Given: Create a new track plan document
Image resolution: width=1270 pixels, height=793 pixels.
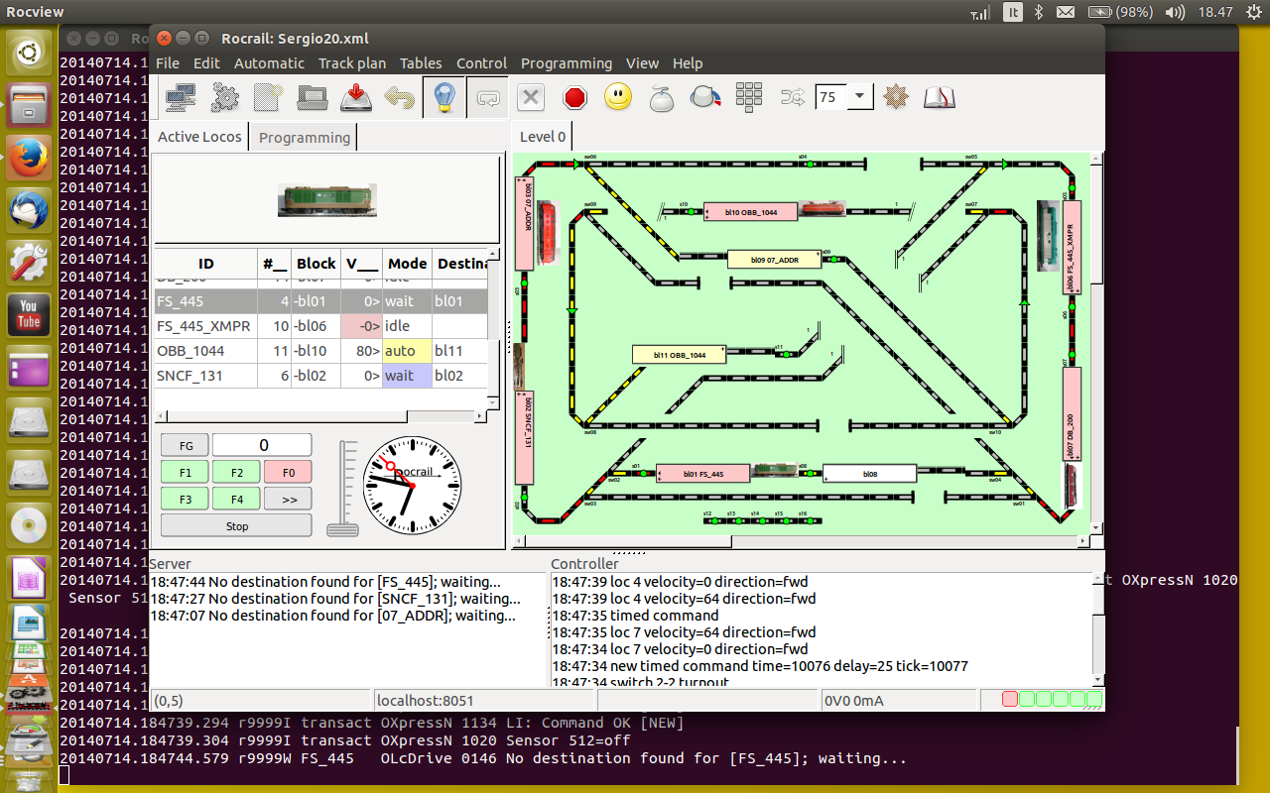Looking at the screenshot, I should pyautogui.click(x=269, y=97).
